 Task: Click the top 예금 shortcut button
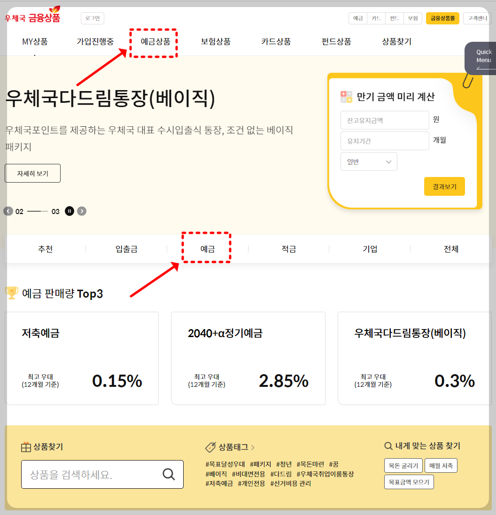pyautogui.click(x=358, y=18)
